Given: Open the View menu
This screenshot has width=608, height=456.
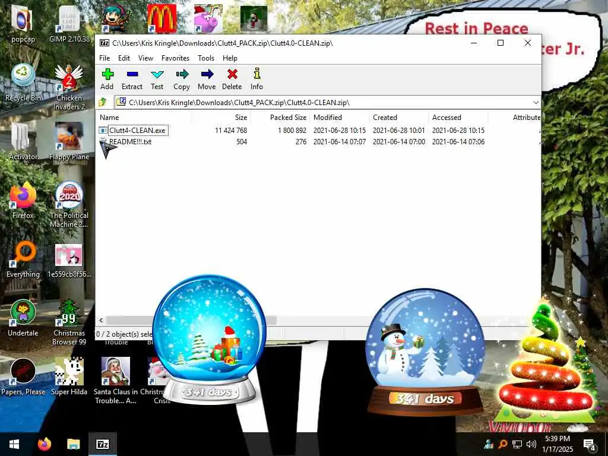Looking at the screenshot, I should [x=146, y=58].
